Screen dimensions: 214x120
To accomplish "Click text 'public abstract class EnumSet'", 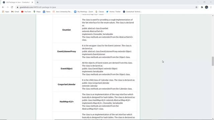I will click(95, 28).
